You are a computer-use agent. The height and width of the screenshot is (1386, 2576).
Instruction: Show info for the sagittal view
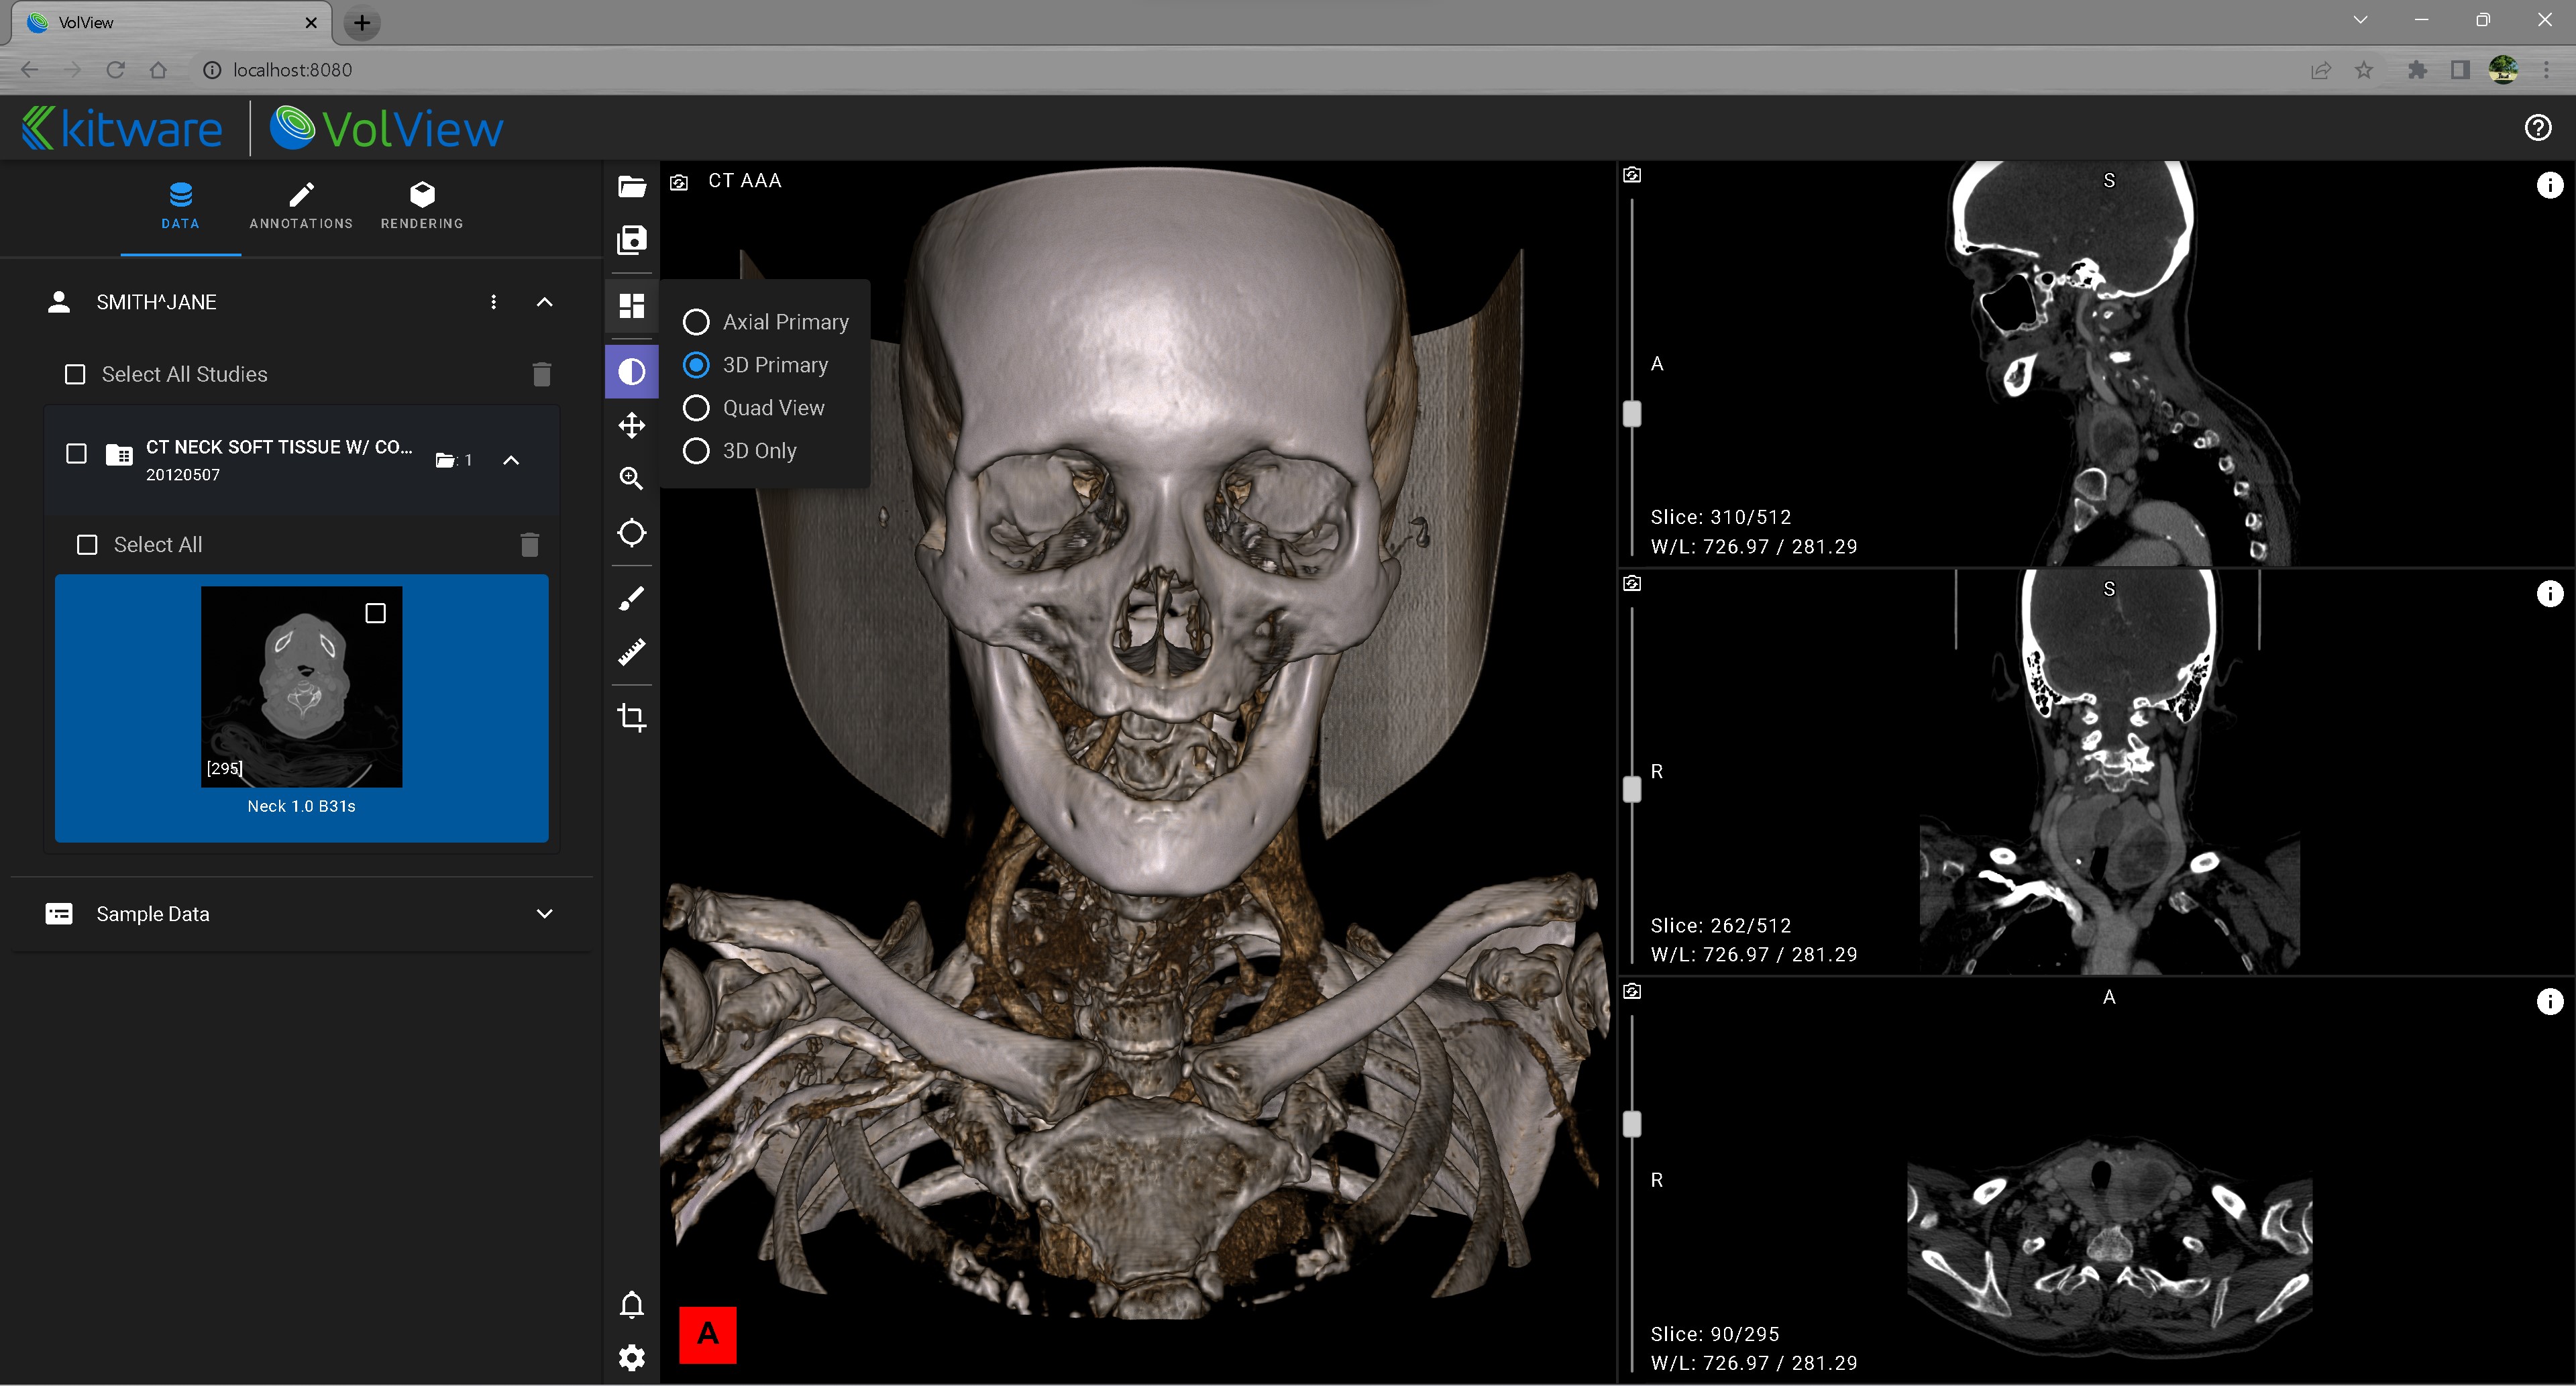pyautogui.click(x=2550, y=185)
